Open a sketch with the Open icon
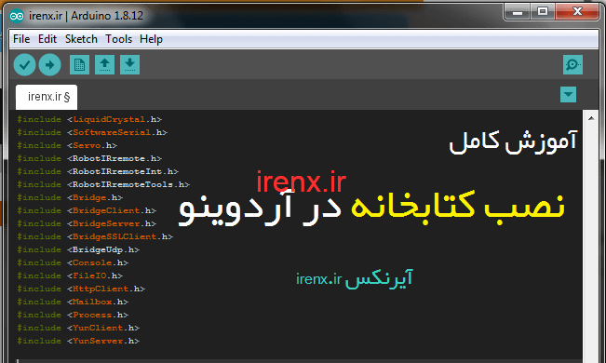Screen dimensions: 606x363 click(105, 64)
